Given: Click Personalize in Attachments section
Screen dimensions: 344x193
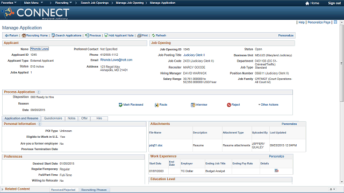Looking at the screenshot, I should 289,124.
